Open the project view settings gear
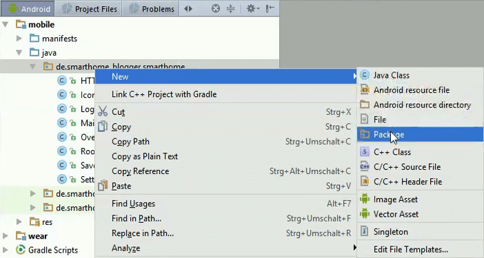This screenshot has width=484, height=258. [253, 9]
